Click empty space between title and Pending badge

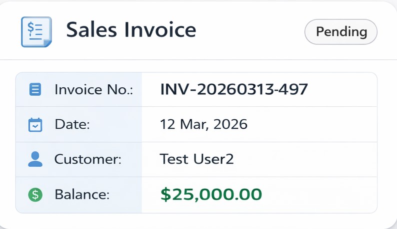(250, 31)
